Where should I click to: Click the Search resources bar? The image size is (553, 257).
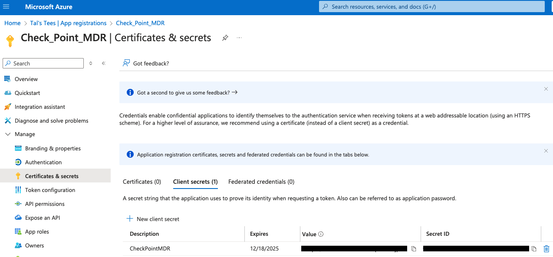click(431, 7)
